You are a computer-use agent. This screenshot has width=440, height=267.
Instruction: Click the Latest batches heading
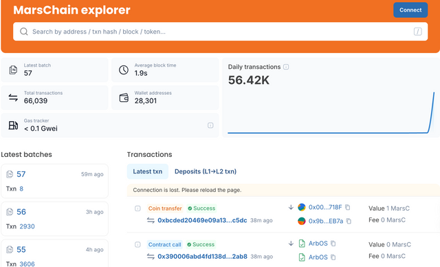click(x=26, y=154)
